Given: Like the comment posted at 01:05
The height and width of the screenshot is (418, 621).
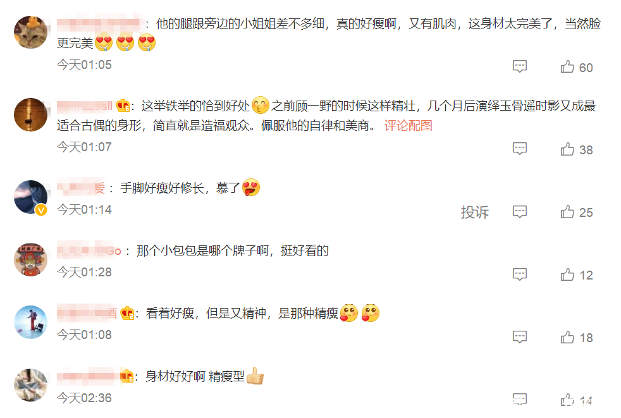Looking at the screenshot, I should 576,67.
